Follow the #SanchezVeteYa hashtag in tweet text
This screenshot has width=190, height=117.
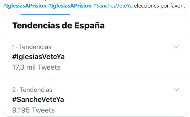point(113,6)
